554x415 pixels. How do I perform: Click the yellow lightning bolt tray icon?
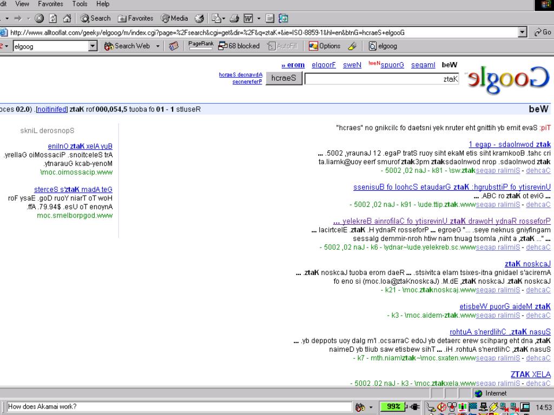(x=493, y=407)
